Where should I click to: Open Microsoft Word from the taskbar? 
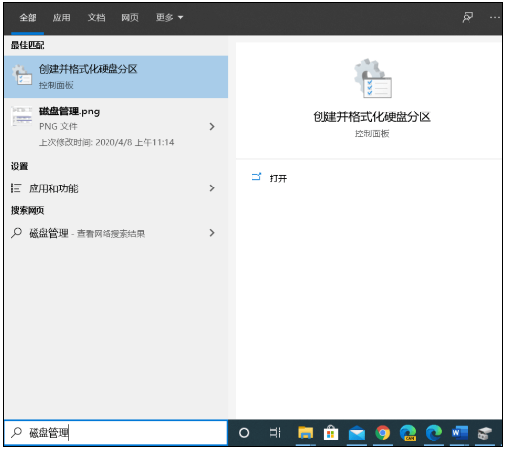point(460,433)
